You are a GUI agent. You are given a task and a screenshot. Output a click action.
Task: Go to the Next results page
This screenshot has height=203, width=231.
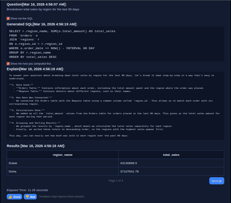pos(217,181)
